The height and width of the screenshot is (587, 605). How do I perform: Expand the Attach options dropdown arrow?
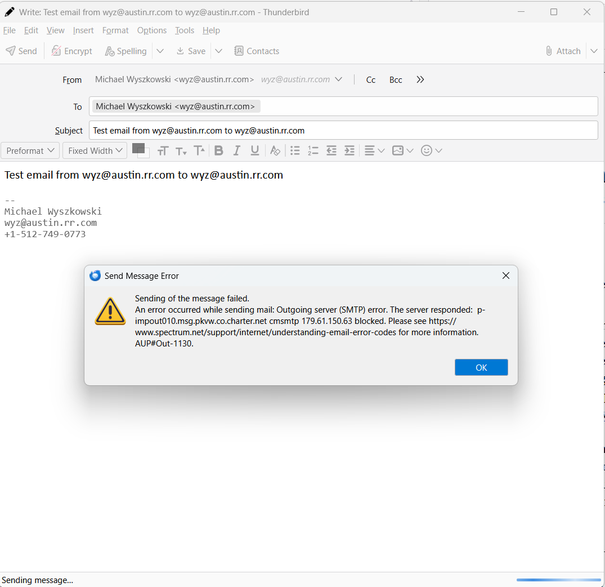coord(594,51)
